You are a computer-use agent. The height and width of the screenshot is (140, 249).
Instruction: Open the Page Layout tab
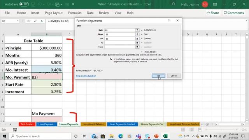point(54,13)
